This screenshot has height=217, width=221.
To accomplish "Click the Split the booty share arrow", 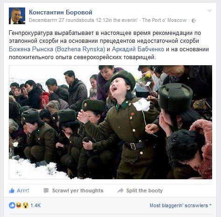I will 120,190.
